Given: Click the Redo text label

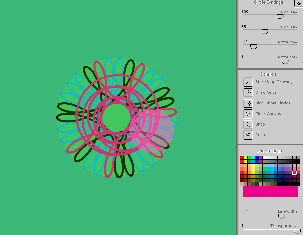Looking at the screenshot, I should coord(260,135).
